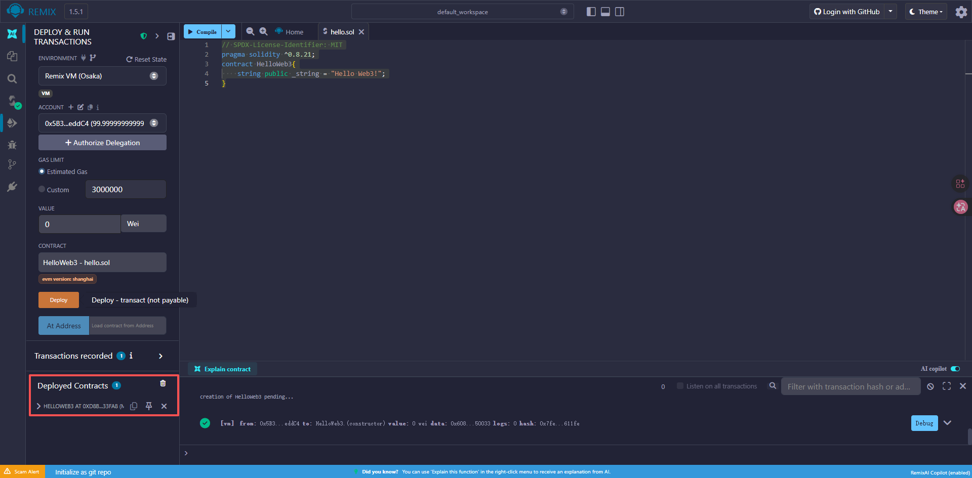972x478 pixels.
Task: Copy the selected account address
Action: pos(90,107)
